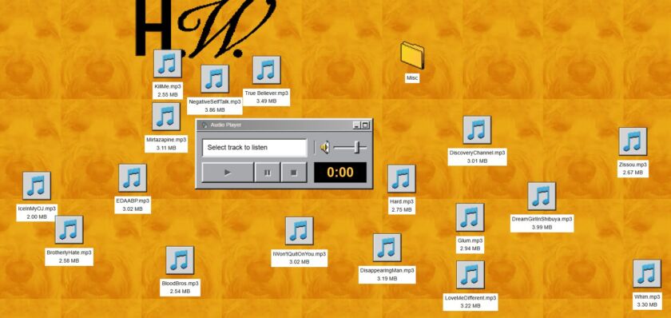Click the Audio Player volume slider
This screenshot has width=671, height=318.
(350, 148)
